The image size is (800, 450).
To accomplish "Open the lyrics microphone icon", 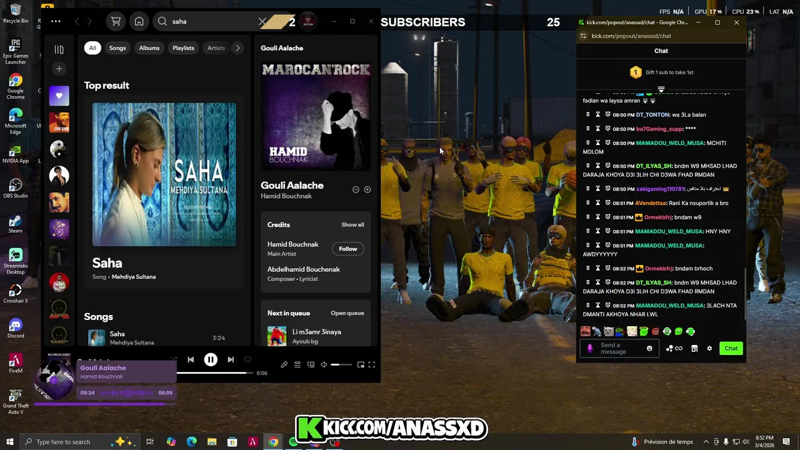I will click(x=284, y=364).
